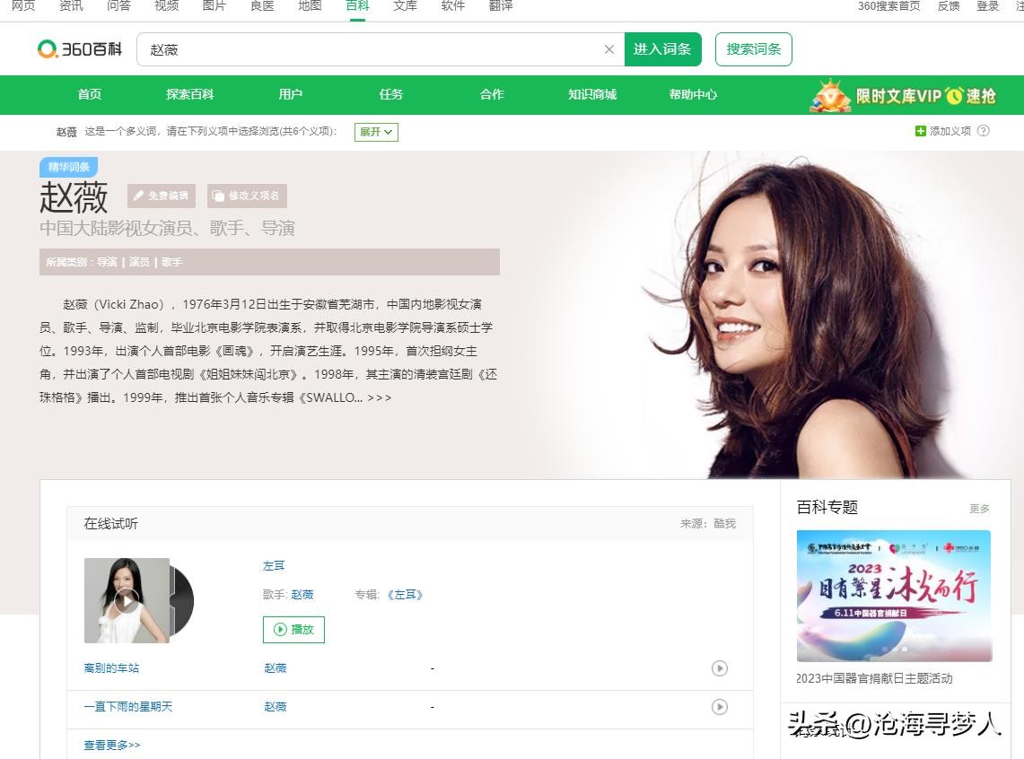Click the green 播放 button for 左耳
Image resolution: width=1024 pixels, height=759 pixels.
pos(293,630)
